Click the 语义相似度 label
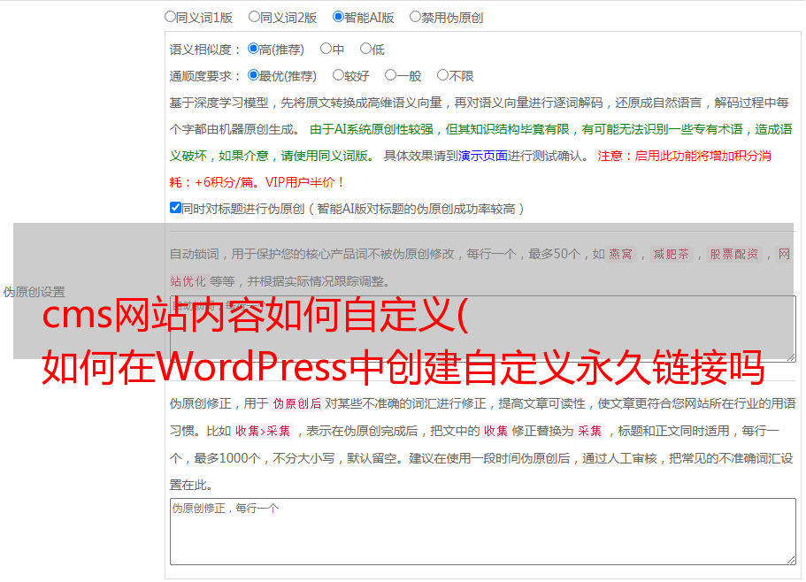This screenshot has width=806, height=582. [204, 50]
